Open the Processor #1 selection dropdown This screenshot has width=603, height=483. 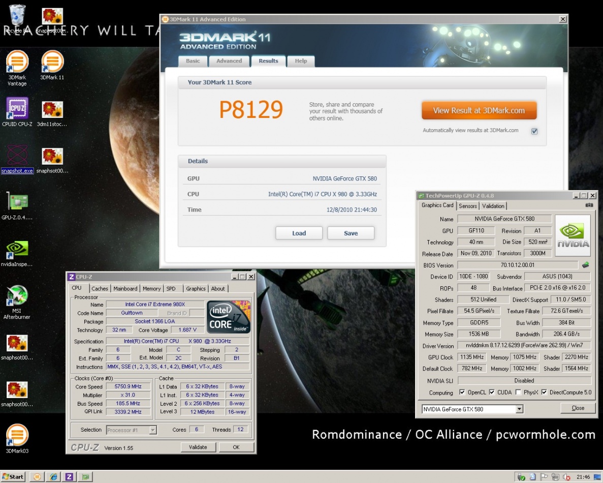pos(152,430)
